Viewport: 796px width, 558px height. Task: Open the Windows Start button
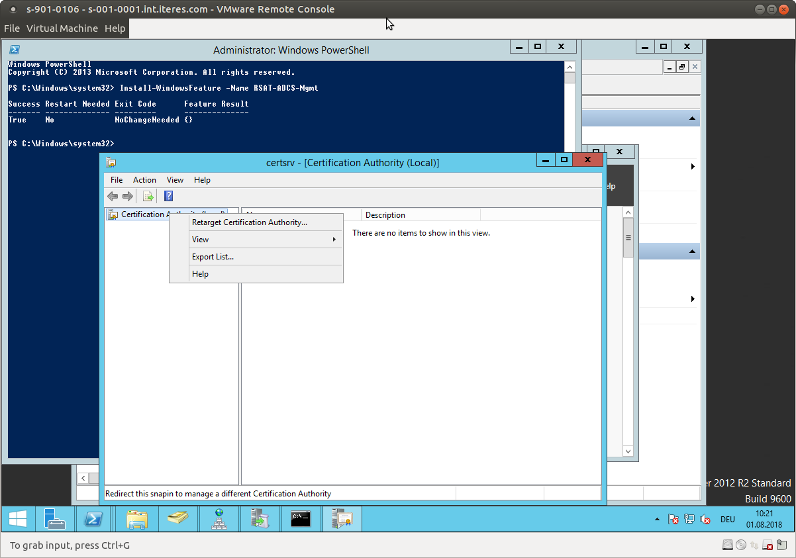tap(18, 520)
